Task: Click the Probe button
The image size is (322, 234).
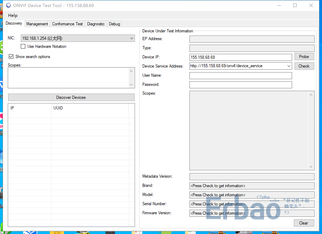Action: (x=304, y=57)
